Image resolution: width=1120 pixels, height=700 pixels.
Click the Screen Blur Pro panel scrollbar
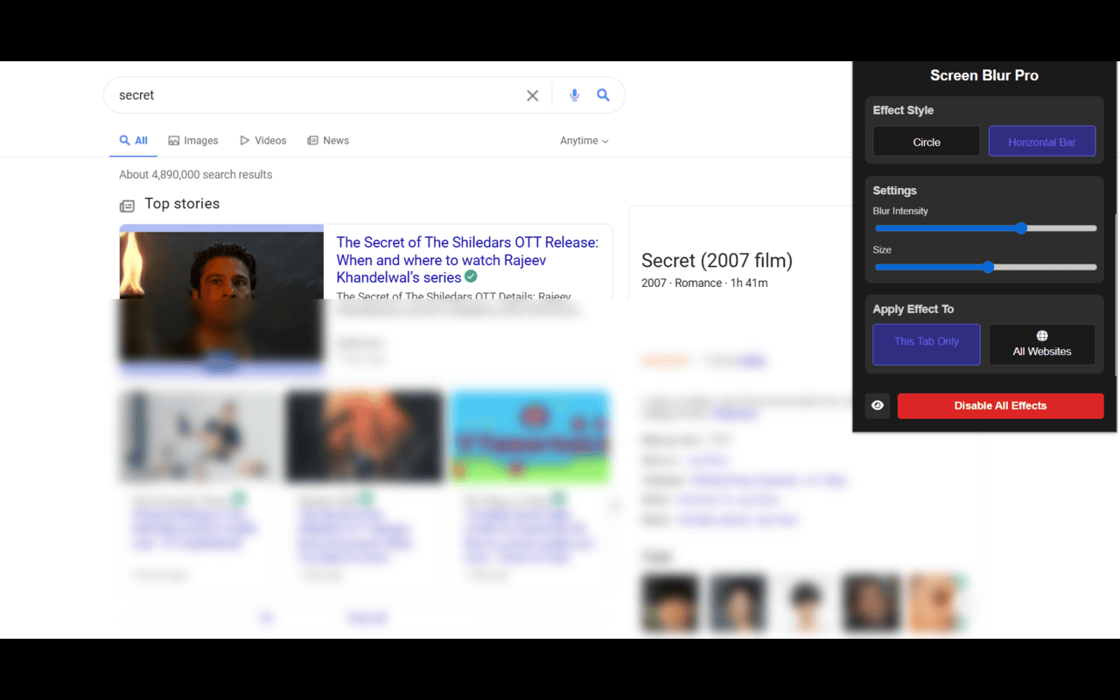coord(1116,295)
